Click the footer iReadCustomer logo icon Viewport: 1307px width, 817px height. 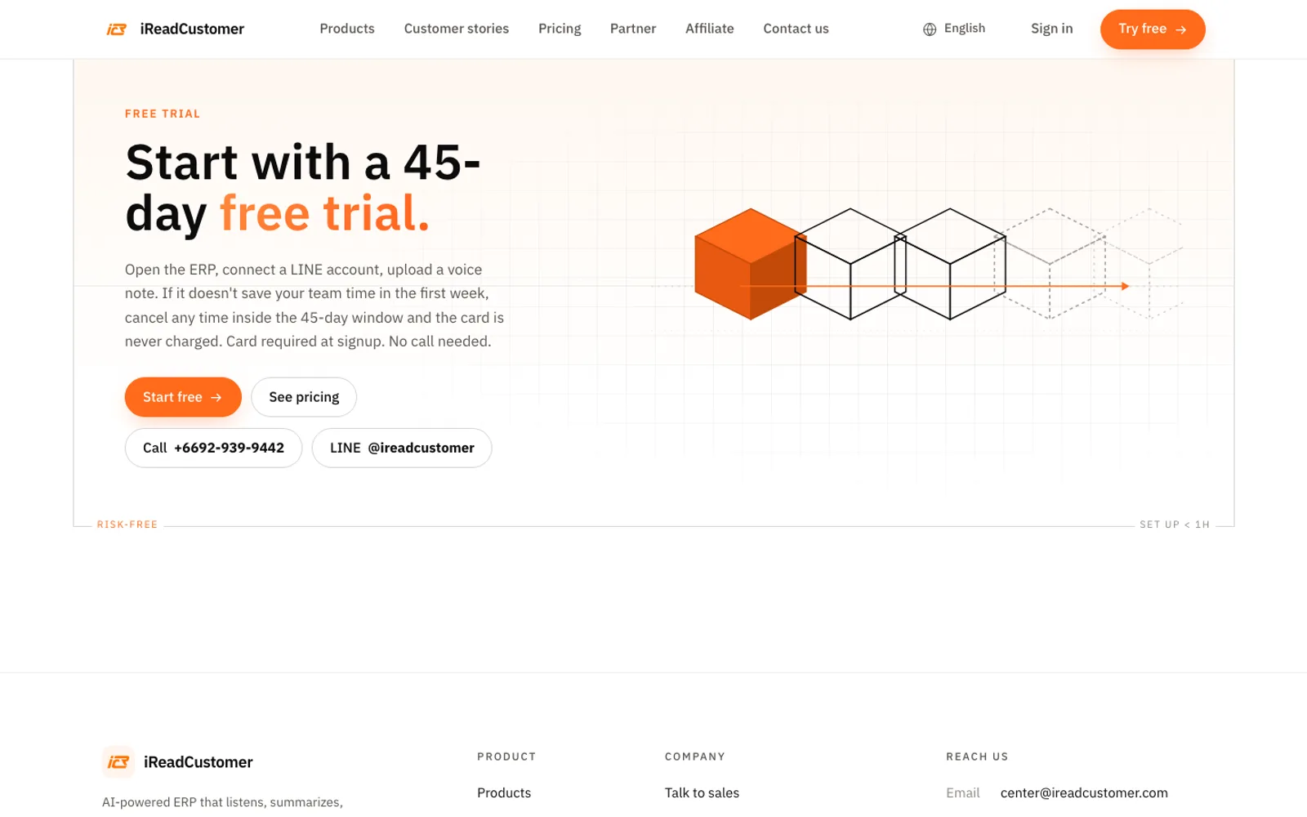click(118, 762)
